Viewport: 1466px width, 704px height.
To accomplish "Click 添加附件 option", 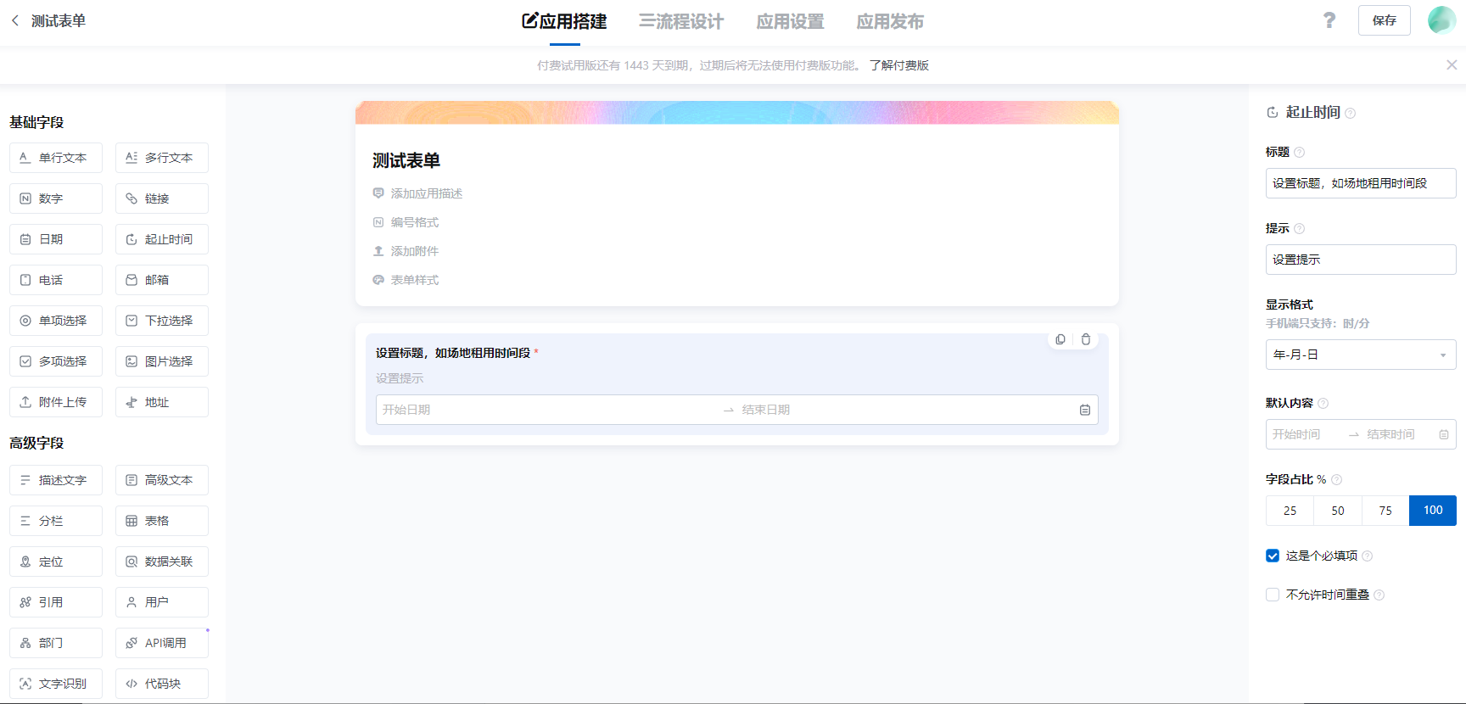I will 406,251.
